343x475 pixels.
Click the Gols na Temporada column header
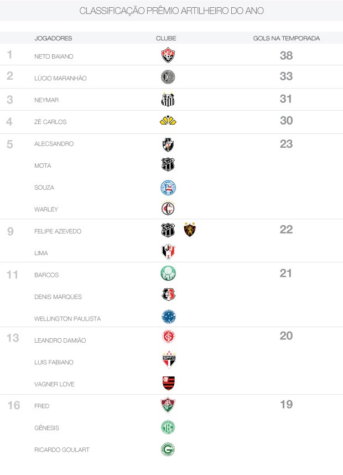click(286, 38)
